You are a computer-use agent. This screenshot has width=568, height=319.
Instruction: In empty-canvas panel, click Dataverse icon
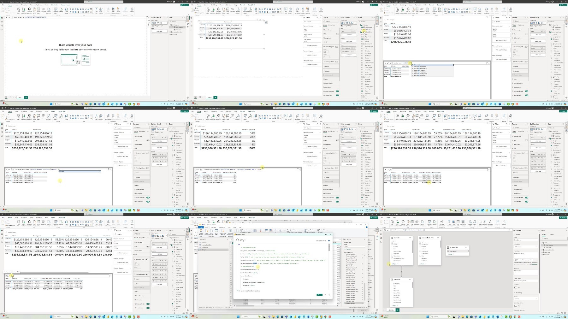tap(43, 10)
